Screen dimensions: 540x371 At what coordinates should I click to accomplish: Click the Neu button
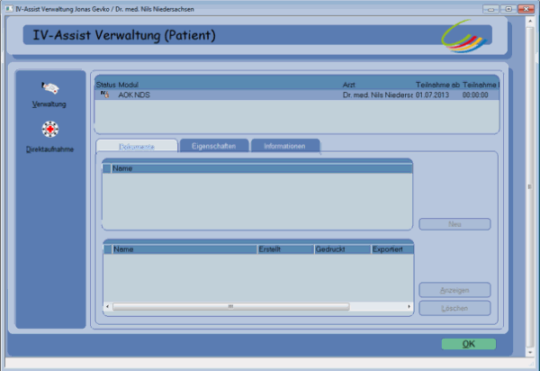(454, 223)
